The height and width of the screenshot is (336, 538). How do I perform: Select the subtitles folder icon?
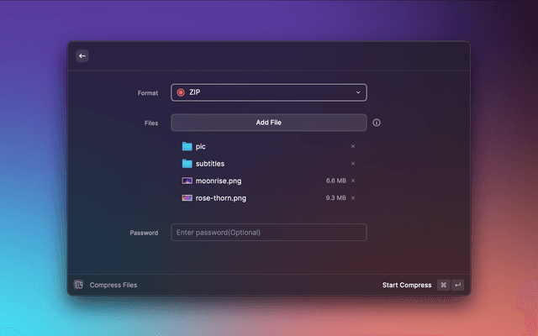[x=187, y=164]
